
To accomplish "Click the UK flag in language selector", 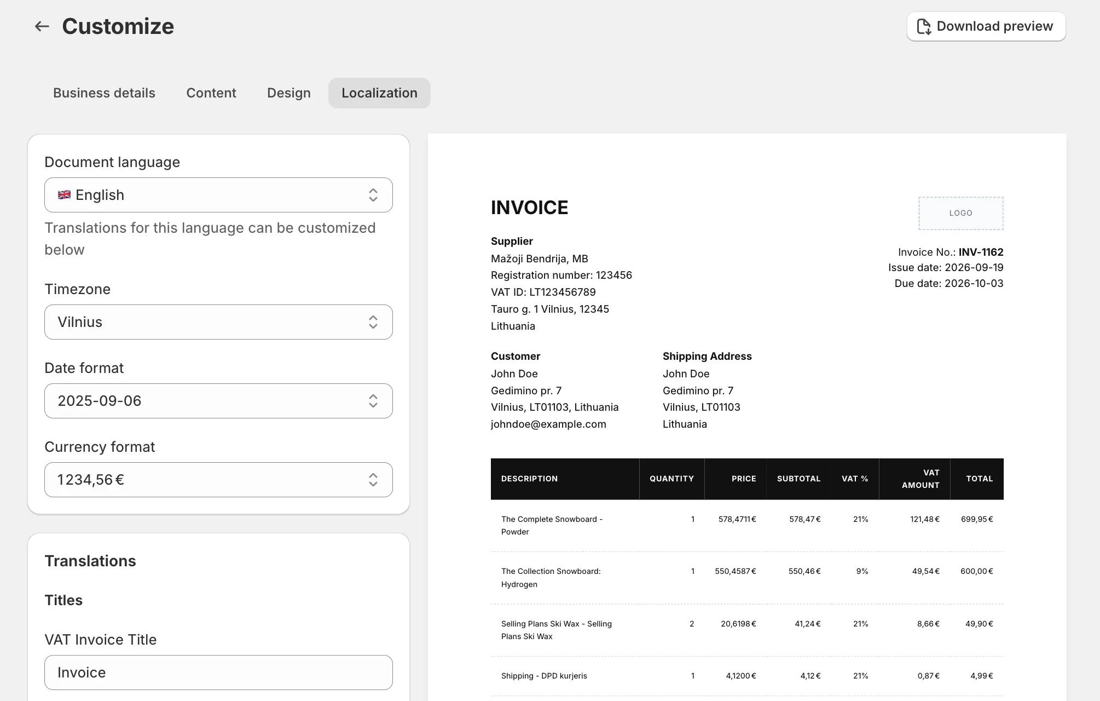I will pos(64,195).
